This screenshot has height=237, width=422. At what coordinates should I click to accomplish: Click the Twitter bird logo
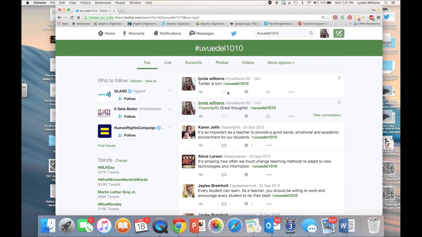click(x=234, y=33)
